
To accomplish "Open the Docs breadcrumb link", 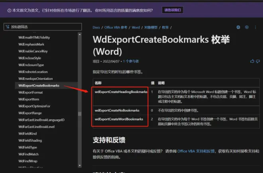I will click(x=96, y=27).
